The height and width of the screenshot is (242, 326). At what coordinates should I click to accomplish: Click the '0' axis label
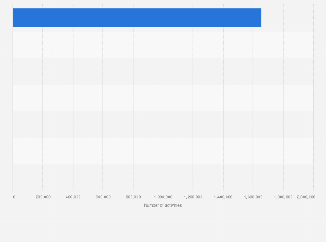pos(14,197)
